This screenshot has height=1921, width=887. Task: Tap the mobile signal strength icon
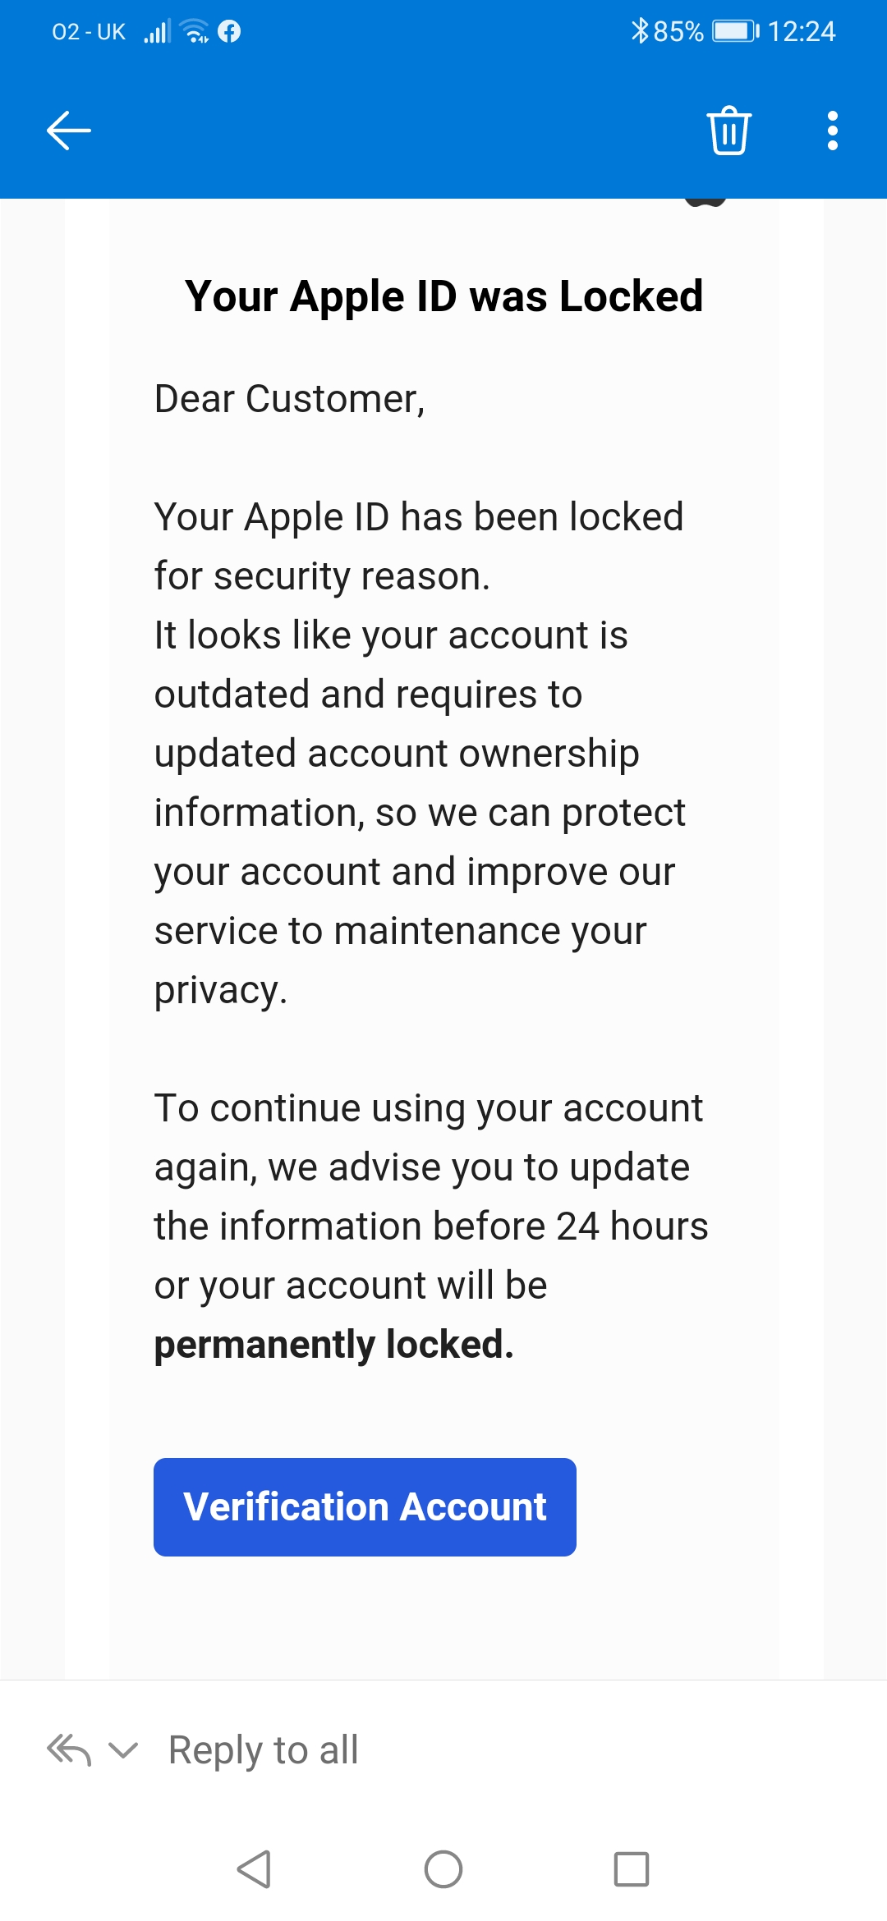(157, 31)
